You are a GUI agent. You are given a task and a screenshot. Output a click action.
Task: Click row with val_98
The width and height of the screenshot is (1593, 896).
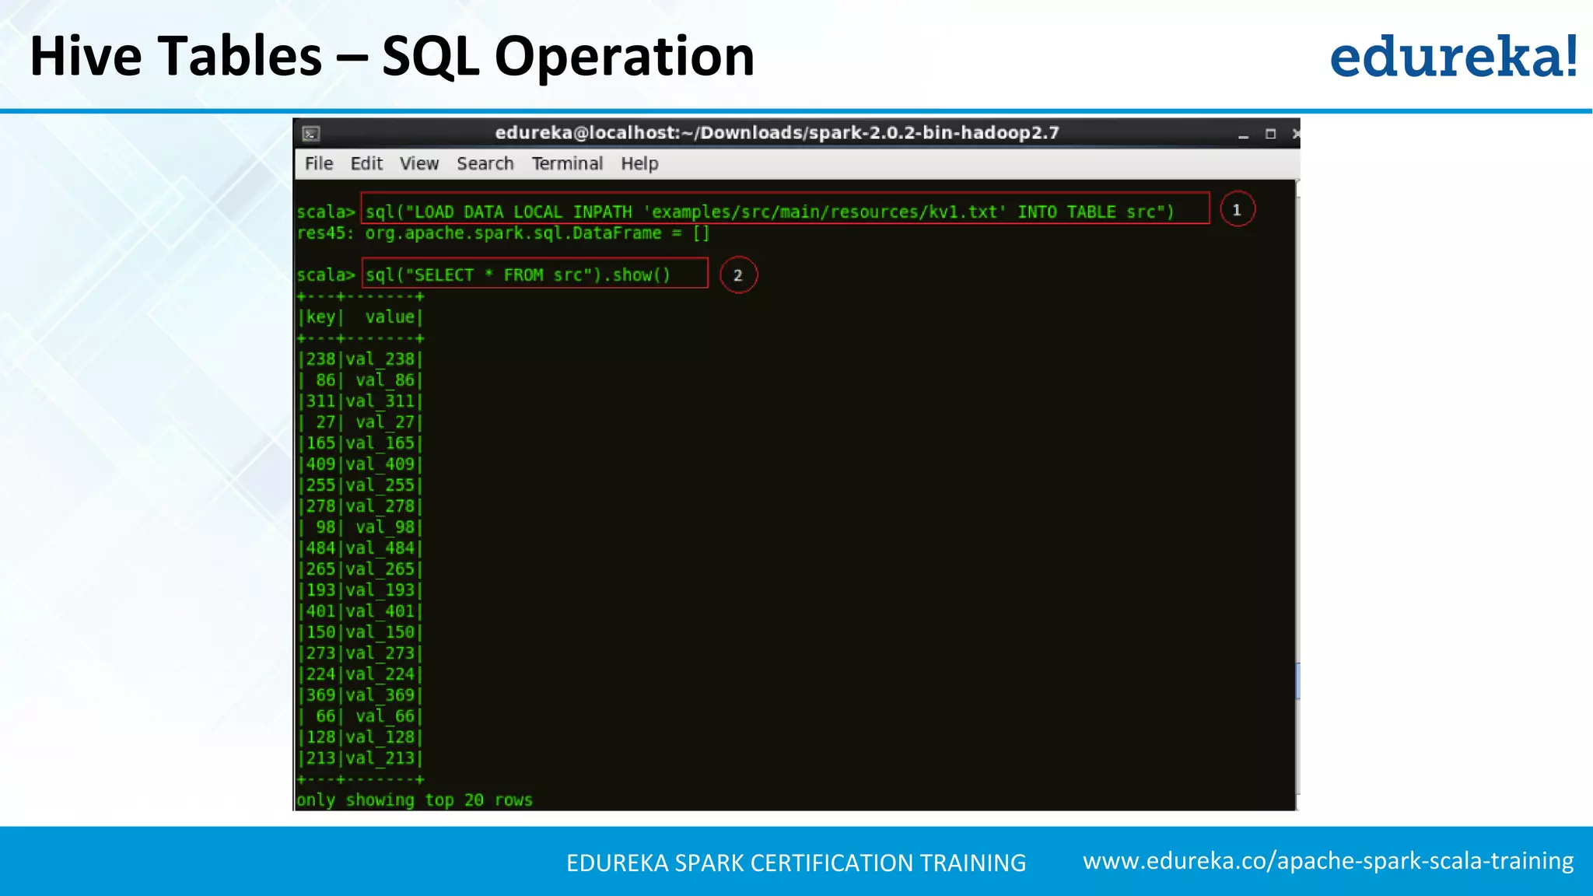point(360,527)
